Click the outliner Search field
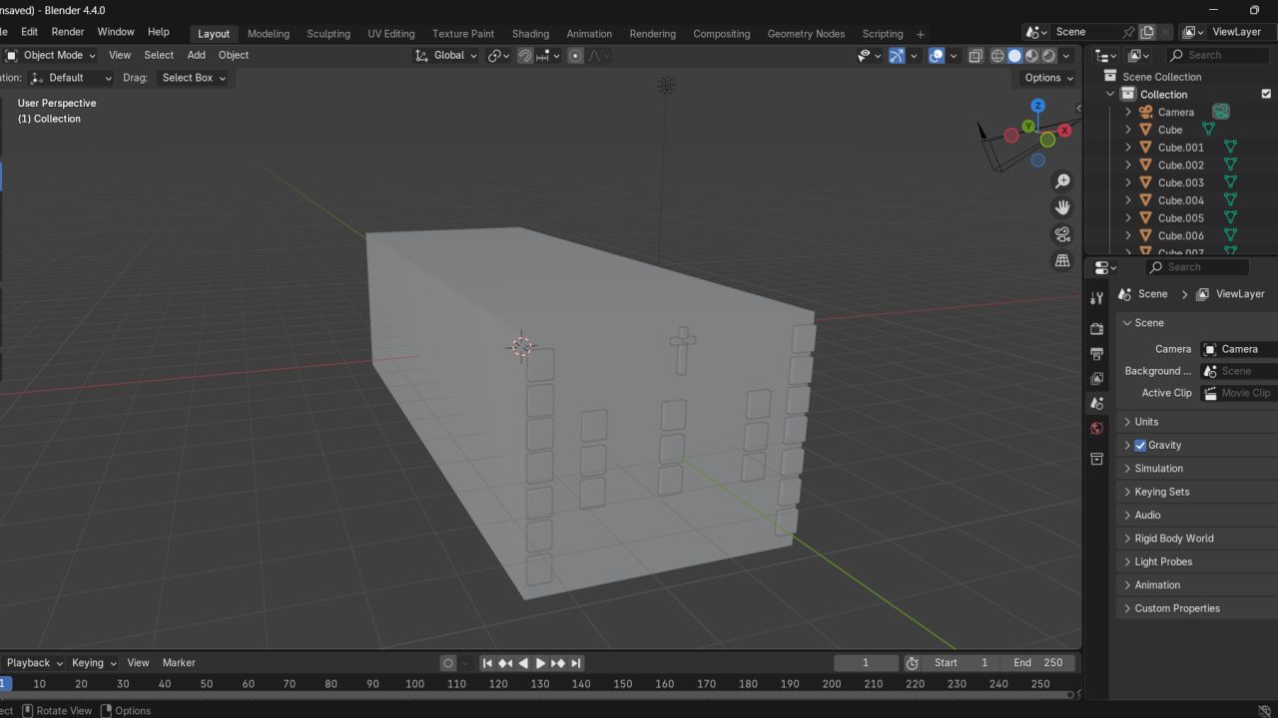Image resolution: width=1278 pixels, height=718 pixels. pos(1220,56)
